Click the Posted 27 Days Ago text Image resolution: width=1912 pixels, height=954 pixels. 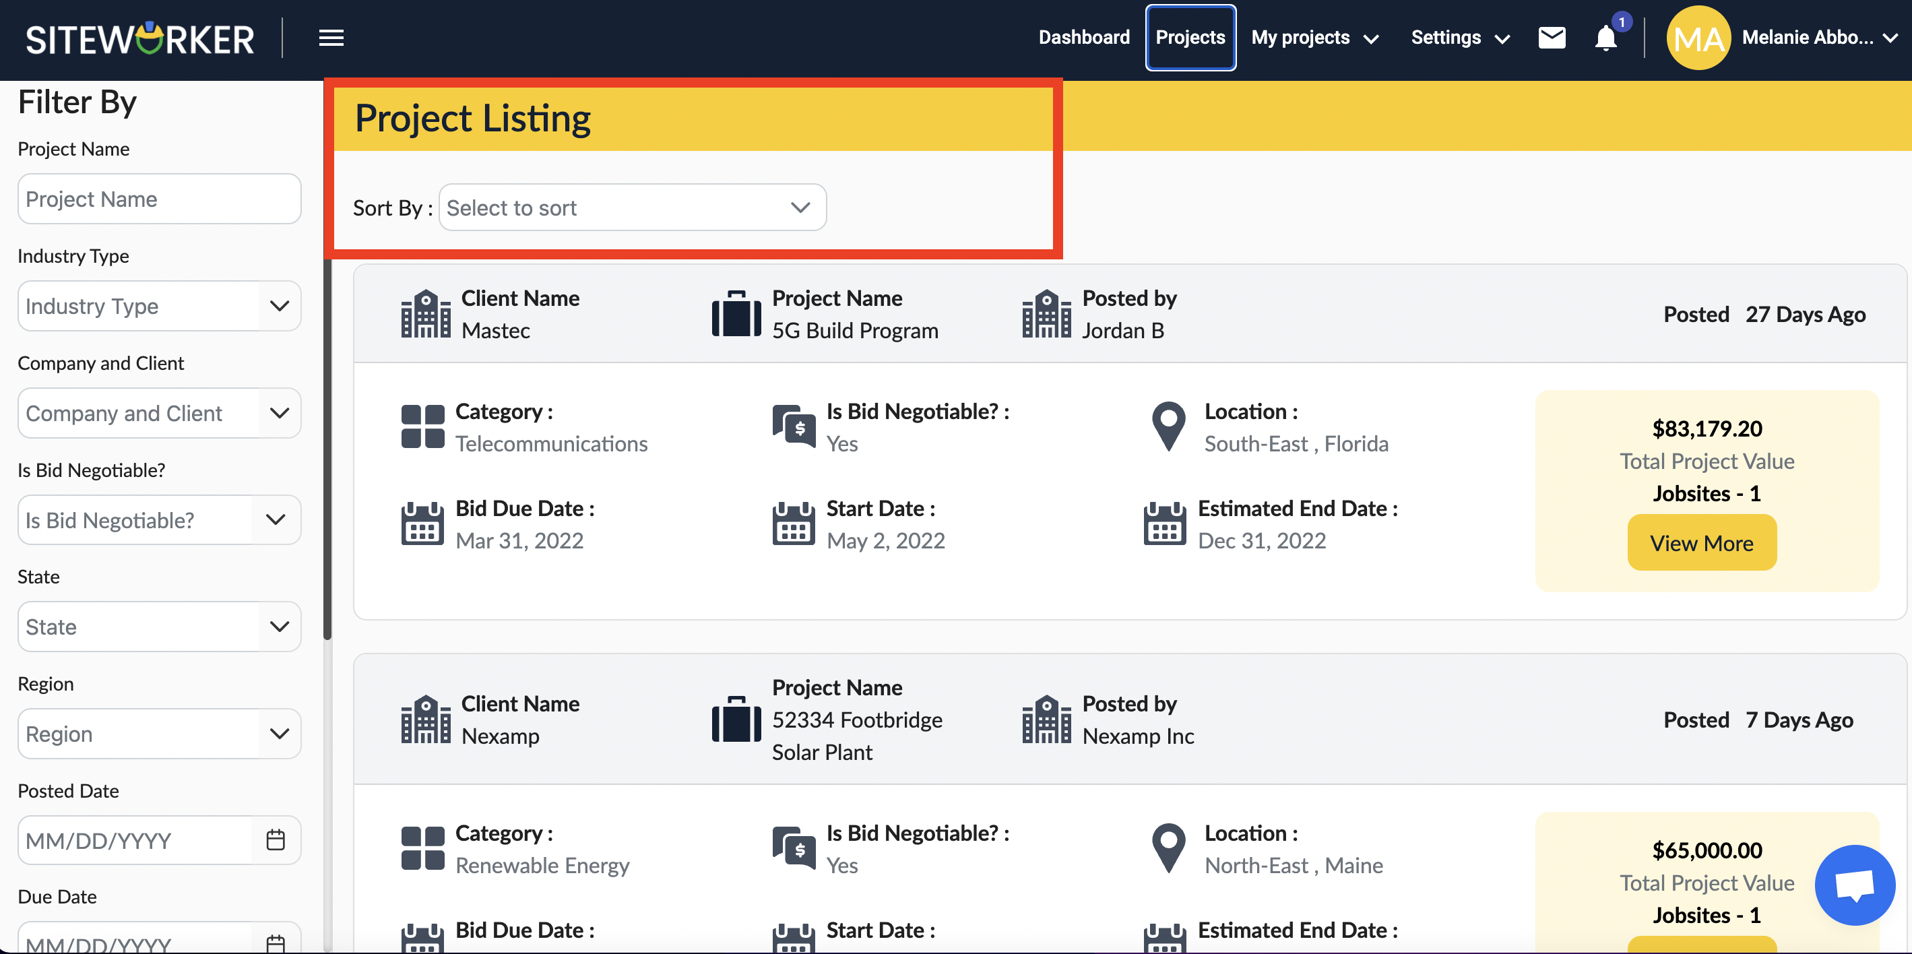[1764, 314]
